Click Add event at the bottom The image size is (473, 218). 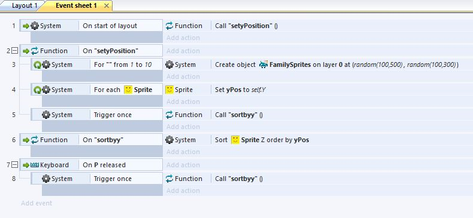click(37, 203)
